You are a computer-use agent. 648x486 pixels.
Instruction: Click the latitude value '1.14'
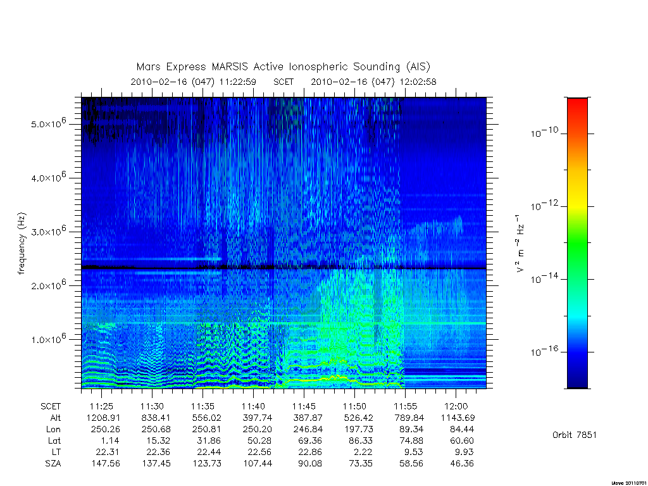coord(110,440)
